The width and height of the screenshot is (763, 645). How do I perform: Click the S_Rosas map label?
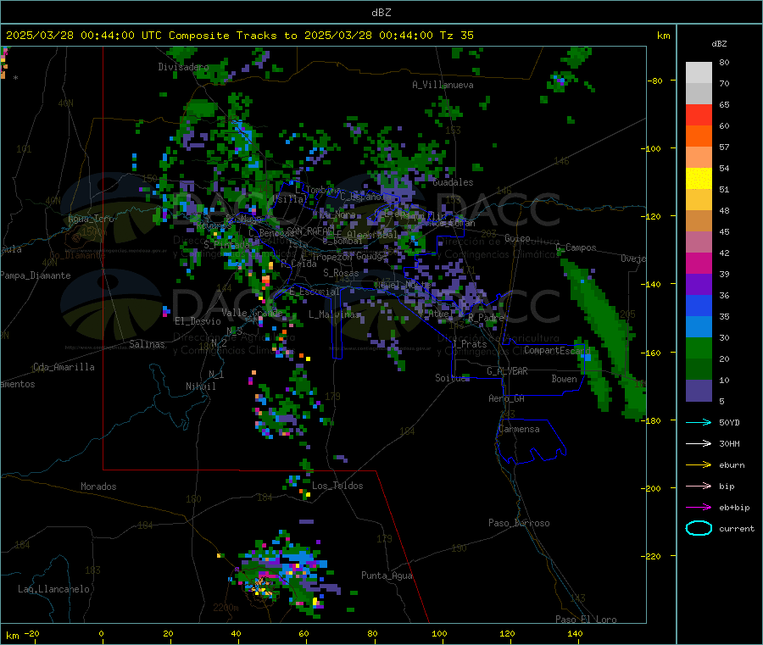[x=341, y=273]
